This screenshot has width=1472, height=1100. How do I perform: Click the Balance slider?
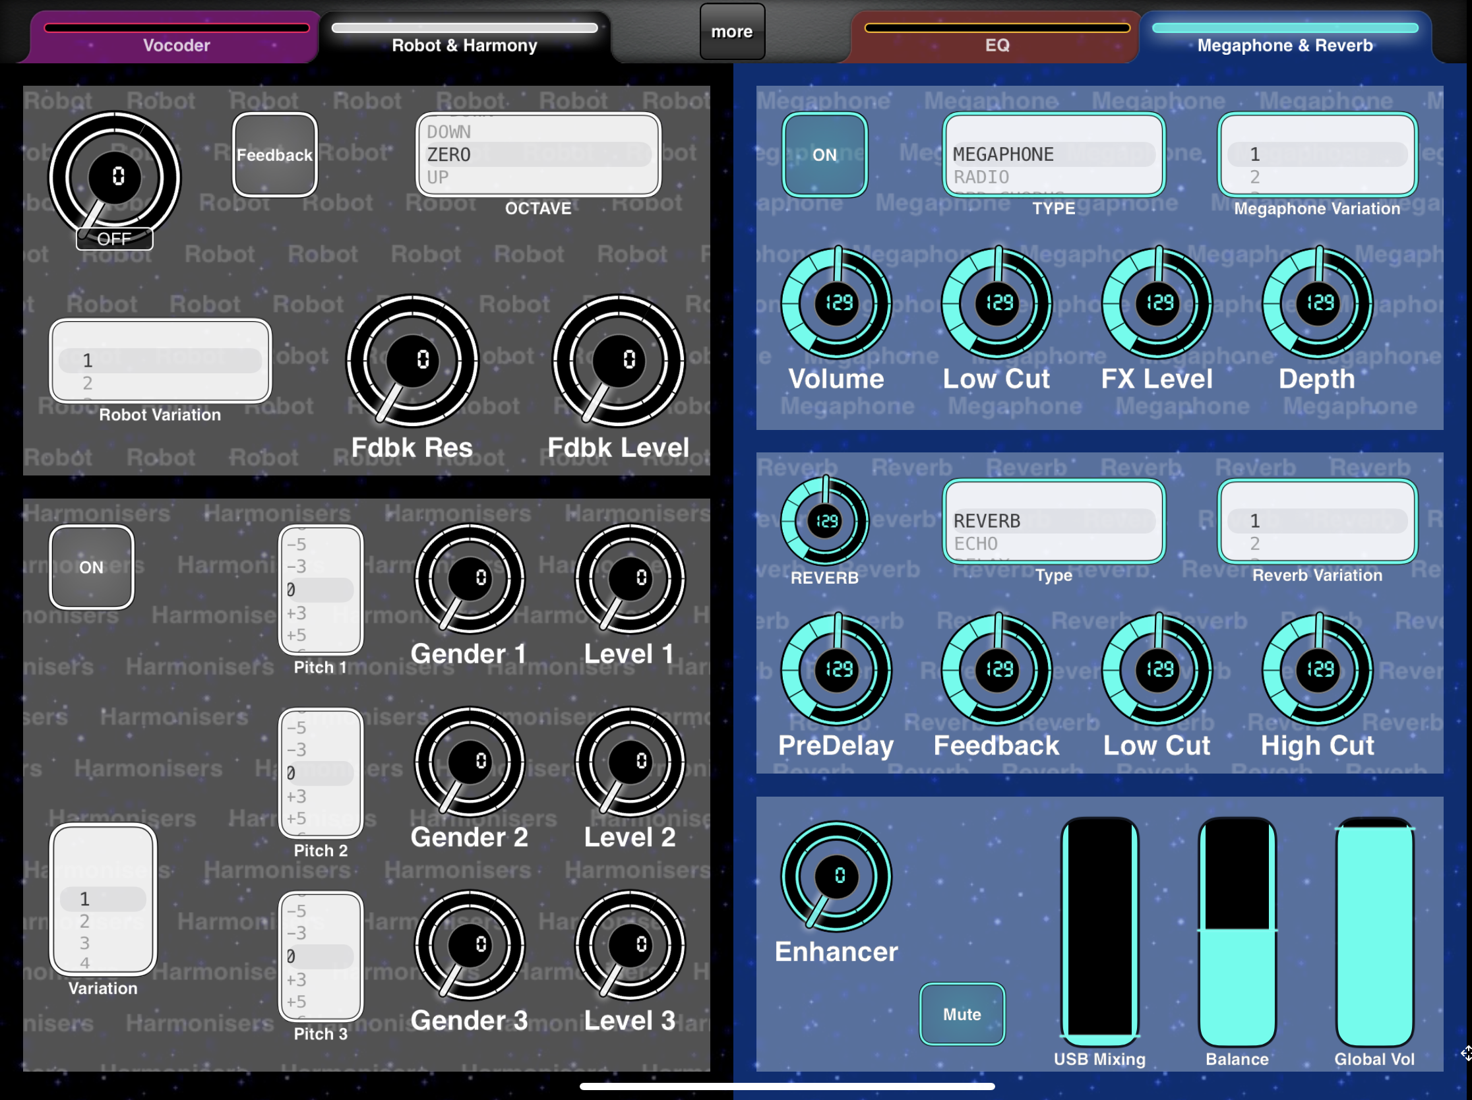point(1237,932)
